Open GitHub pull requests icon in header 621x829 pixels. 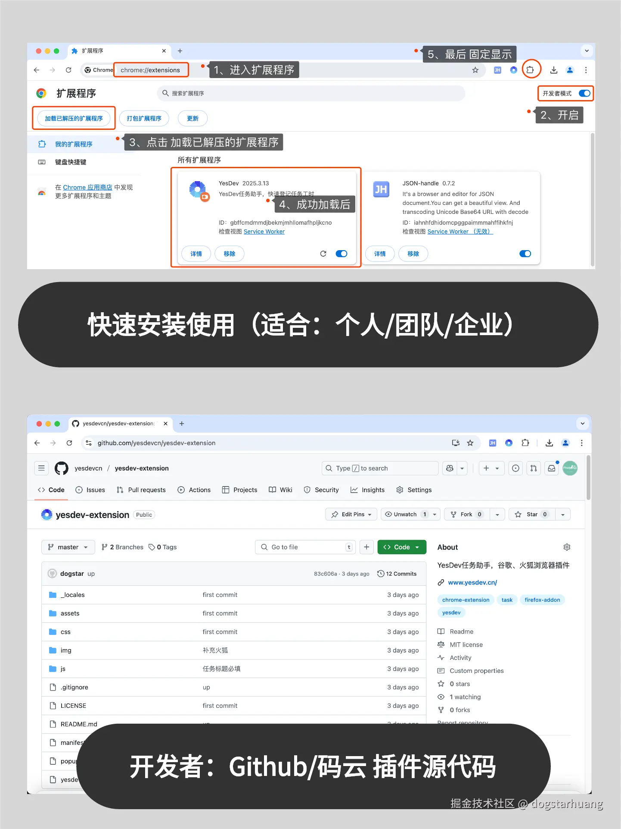[x=534, y=468]
